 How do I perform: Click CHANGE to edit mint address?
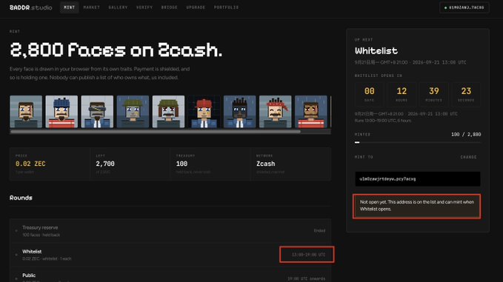(x=469, y=157)
